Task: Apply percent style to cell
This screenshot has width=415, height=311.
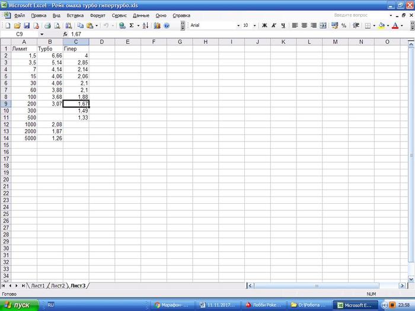Action: (x=344, y=25)
